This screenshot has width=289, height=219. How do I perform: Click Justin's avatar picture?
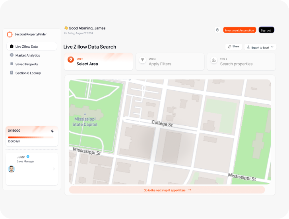click(12, 169)
